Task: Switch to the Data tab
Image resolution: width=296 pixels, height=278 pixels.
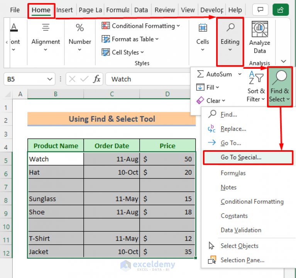Action: pos(141,10)
